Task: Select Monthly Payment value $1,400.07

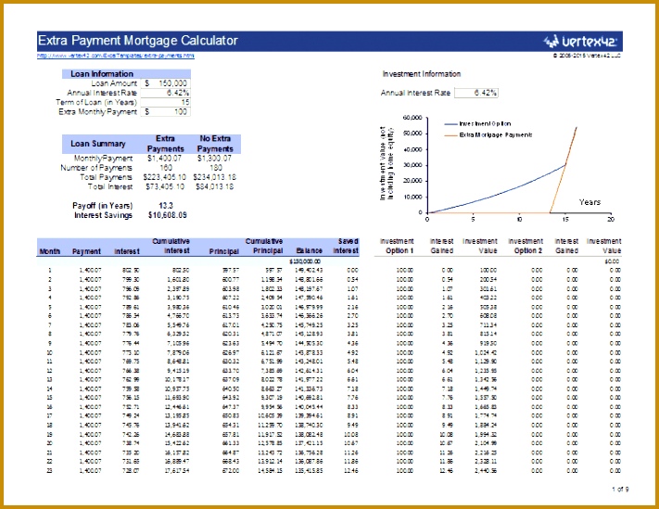Action: tap(164, 159)
